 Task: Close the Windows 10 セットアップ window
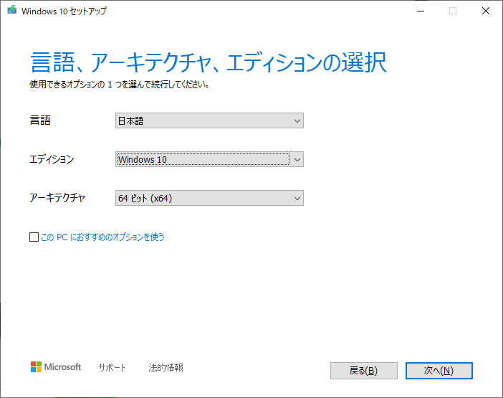486,11
